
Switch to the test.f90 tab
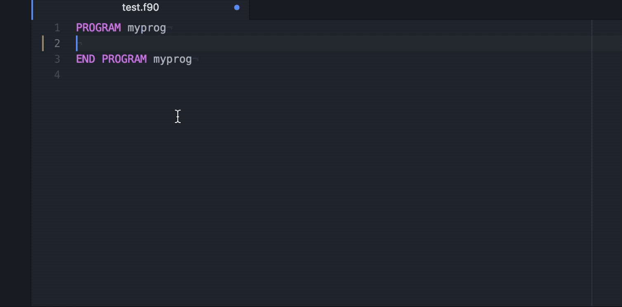pyautogui.click(x=140, y=8)
